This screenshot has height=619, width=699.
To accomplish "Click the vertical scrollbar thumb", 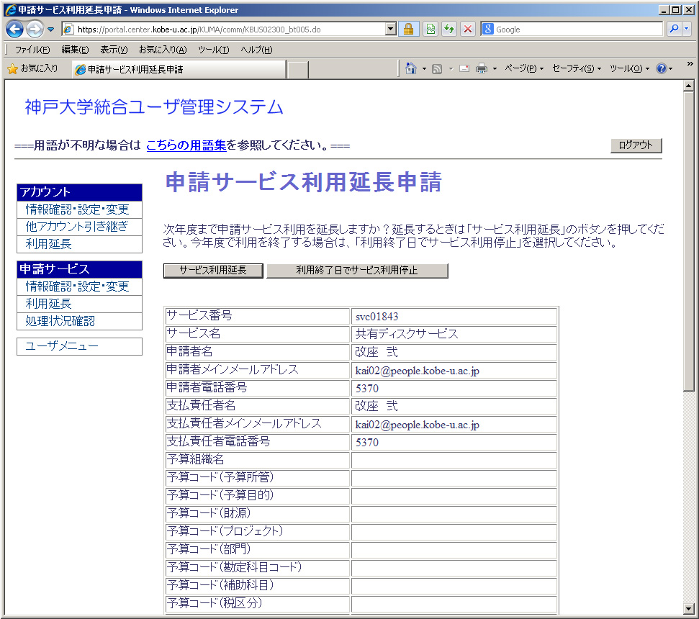I will 689,241.
